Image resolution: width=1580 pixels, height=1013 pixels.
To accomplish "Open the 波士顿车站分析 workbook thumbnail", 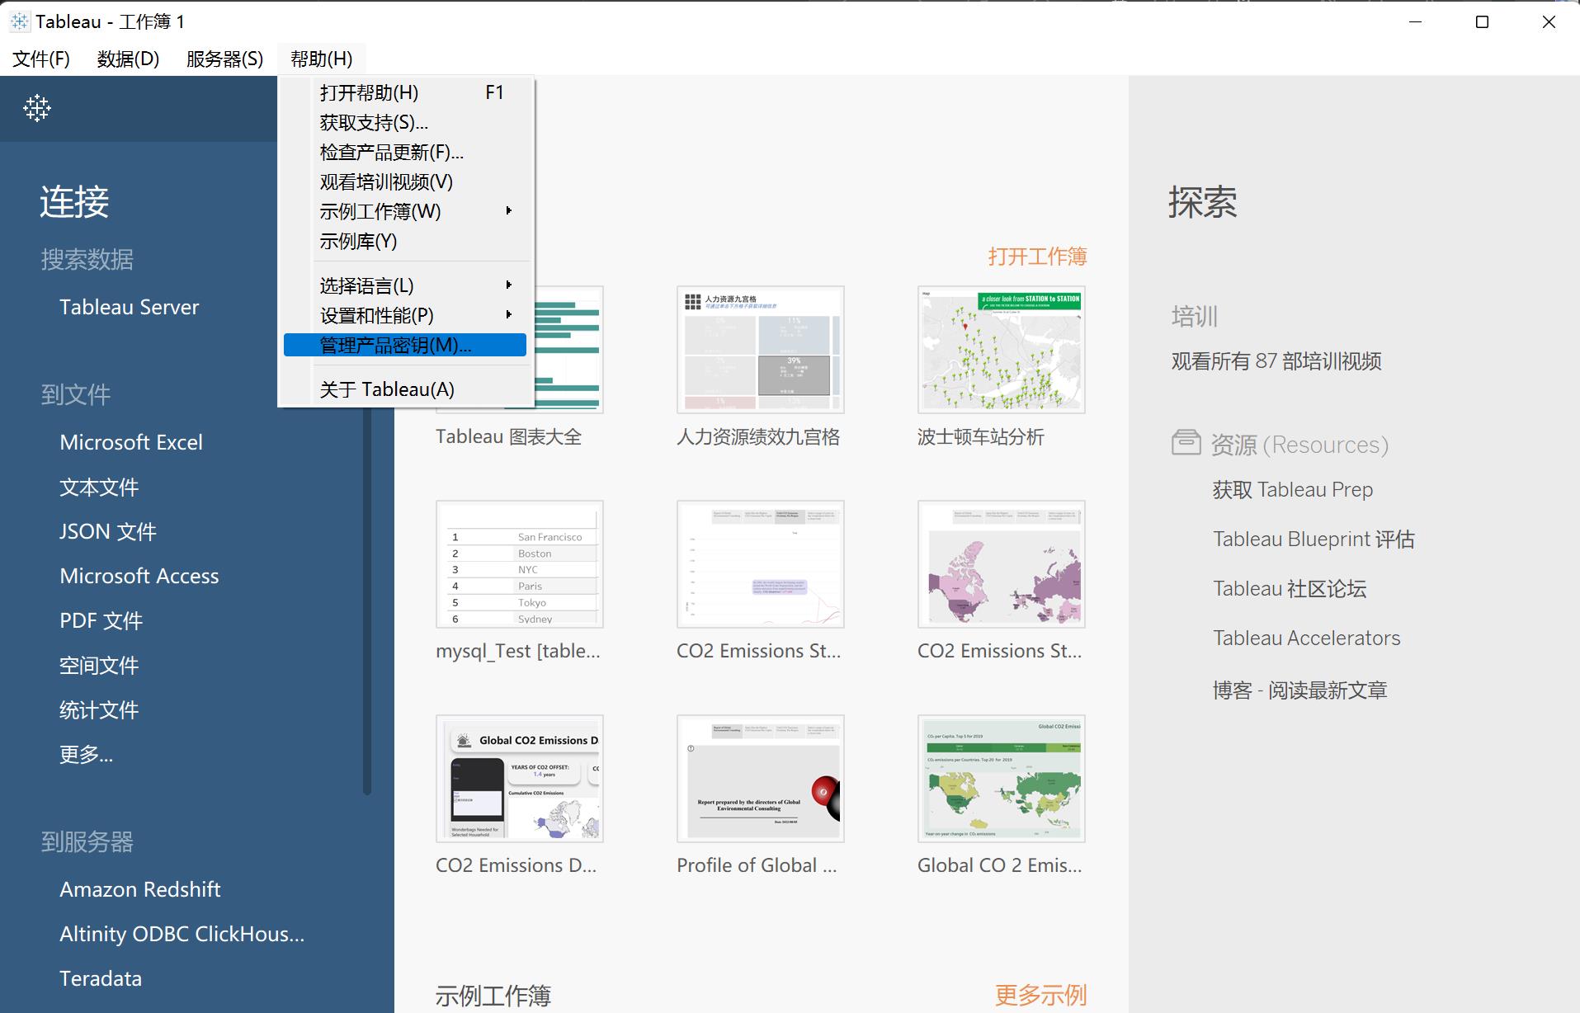I will [x=1002, y=350].
